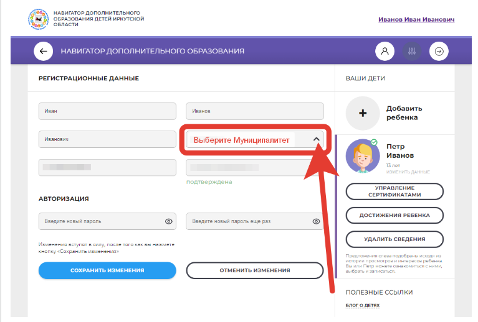This screenshot has width=478, height=322.
Task: Open the Блог о детях link
Action: [363, 305]
